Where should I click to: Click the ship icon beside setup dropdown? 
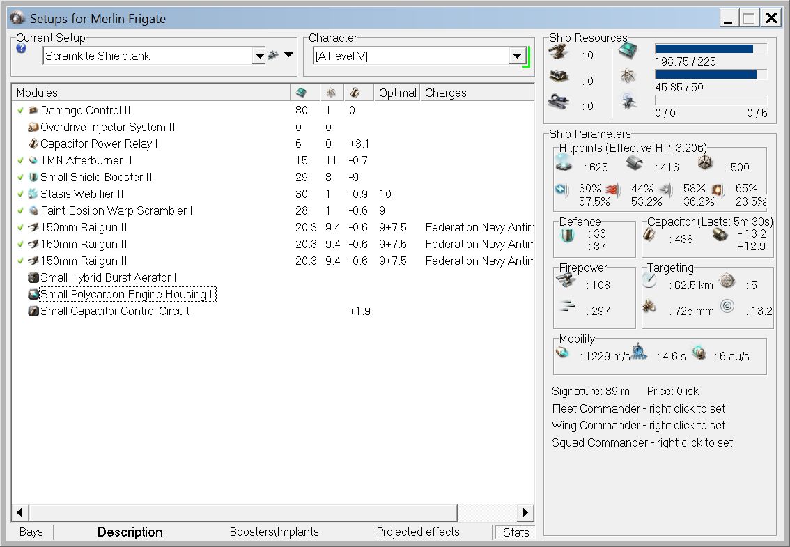[273, 55]
